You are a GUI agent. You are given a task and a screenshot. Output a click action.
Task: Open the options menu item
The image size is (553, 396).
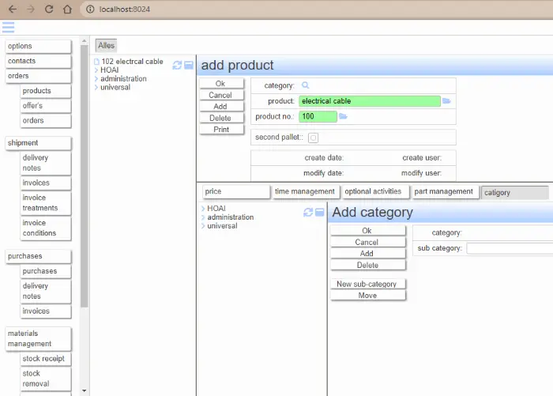coord(39,46)
